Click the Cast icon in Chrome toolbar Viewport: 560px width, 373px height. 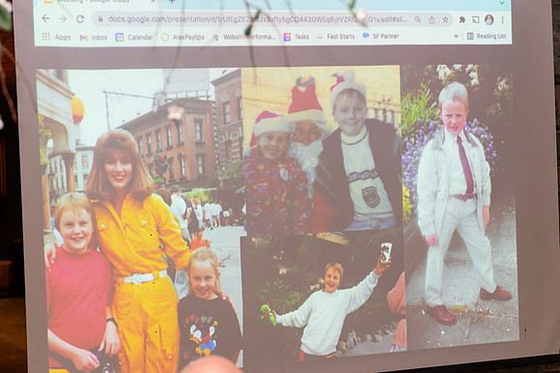tap(475, 19)
